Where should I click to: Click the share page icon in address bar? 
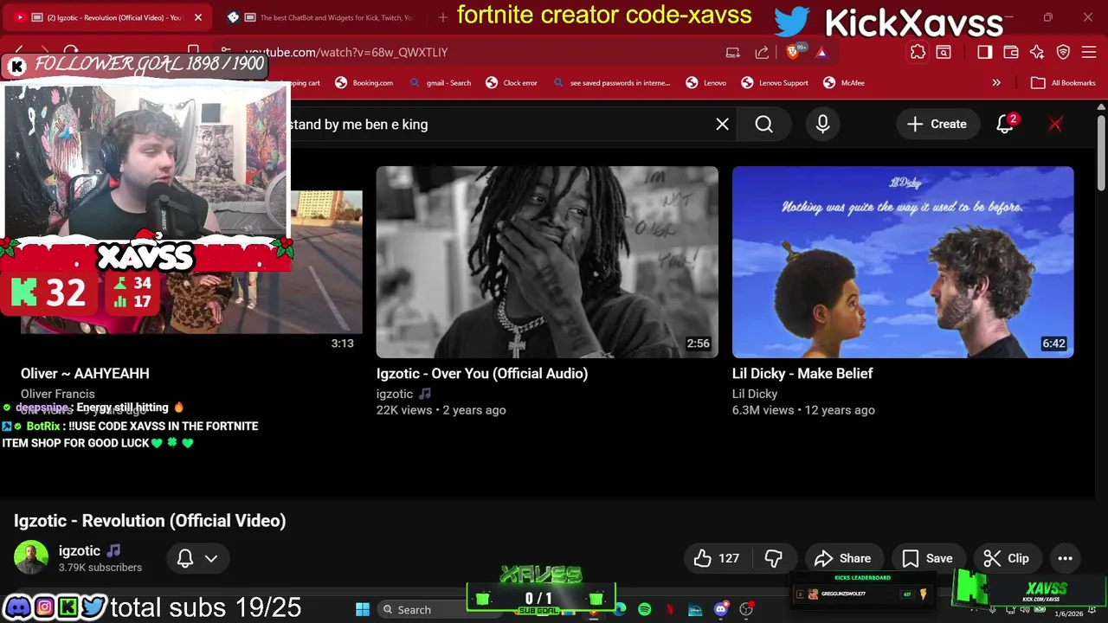click(762, 53)
